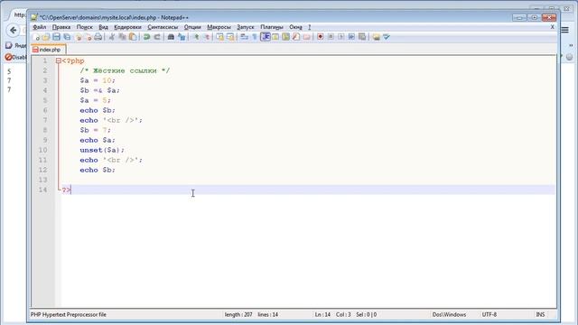Click the '$b =& $a;' code line

[99, 90]
